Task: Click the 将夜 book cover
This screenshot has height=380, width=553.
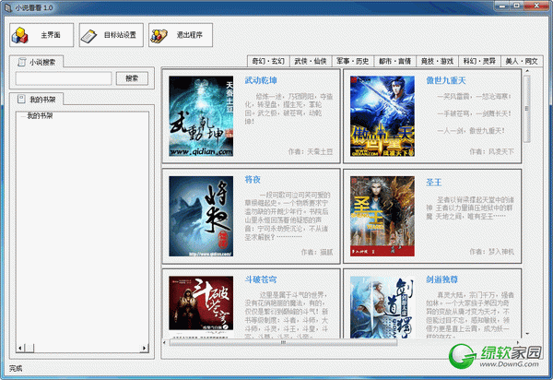Action: point(201,216)
